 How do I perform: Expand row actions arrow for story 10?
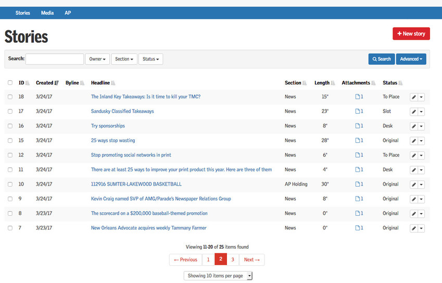pyautogui.click(x=421, y=184)
